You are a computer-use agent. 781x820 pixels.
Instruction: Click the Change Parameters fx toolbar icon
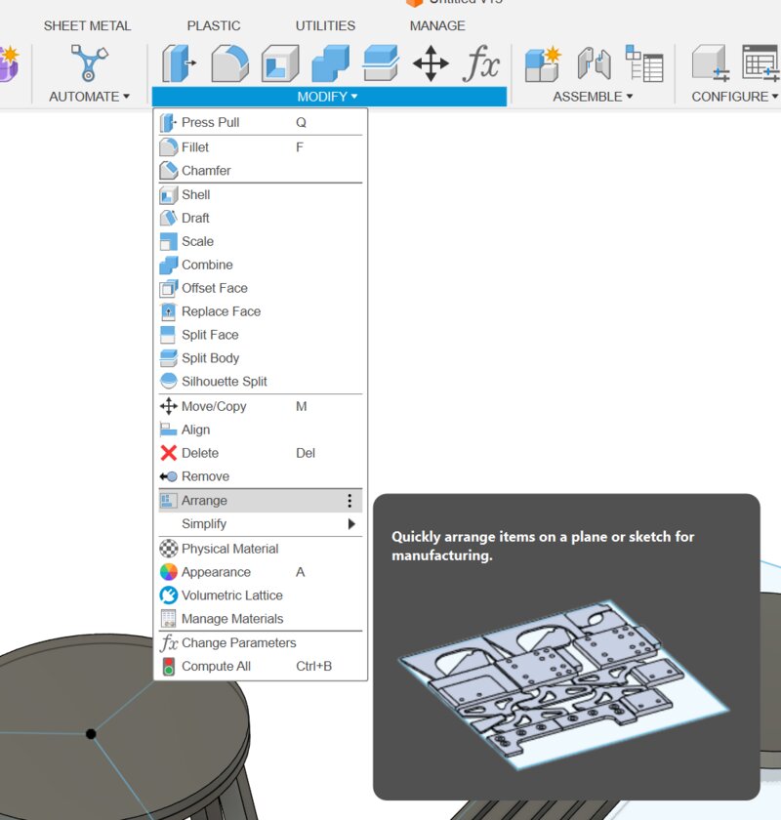click(x=480, y=63)
